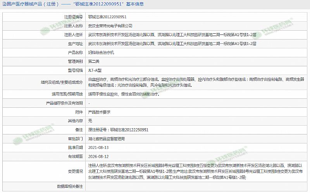The width and height of the screenshot is (310, 193).
Task: Click the registrant name 武汉金莱特光电子有限公司
Action: (x=110, y=26)
